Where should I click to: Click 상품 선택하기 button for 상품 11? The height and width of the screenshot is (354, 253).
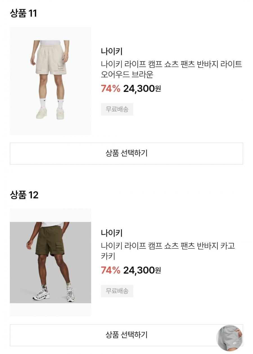click(x=126, y=153)
